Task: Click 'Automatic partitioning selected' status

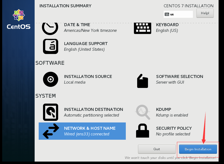Action: pos(91,115)
